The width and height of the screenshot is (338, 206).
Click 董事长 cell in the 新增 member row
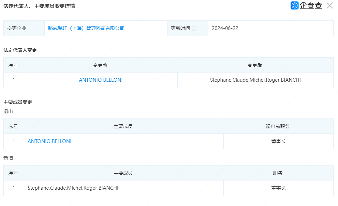tap(278, 188)
